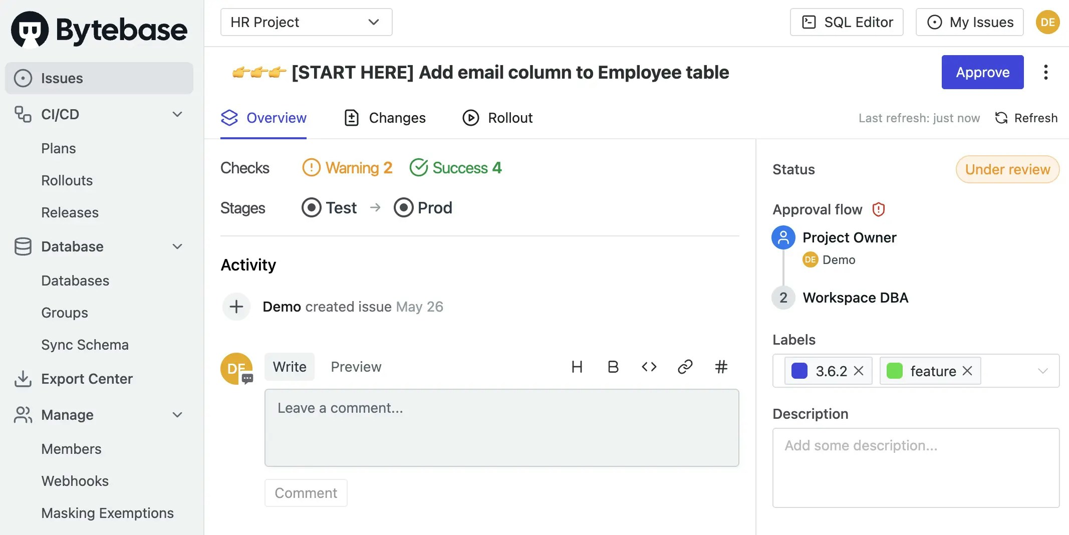
Task: Open the Rollout tab
Action: 497,118
